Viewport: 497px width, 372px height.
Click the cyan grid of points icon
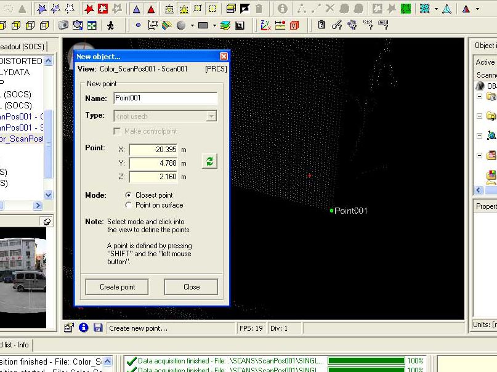tap(424, 9)
